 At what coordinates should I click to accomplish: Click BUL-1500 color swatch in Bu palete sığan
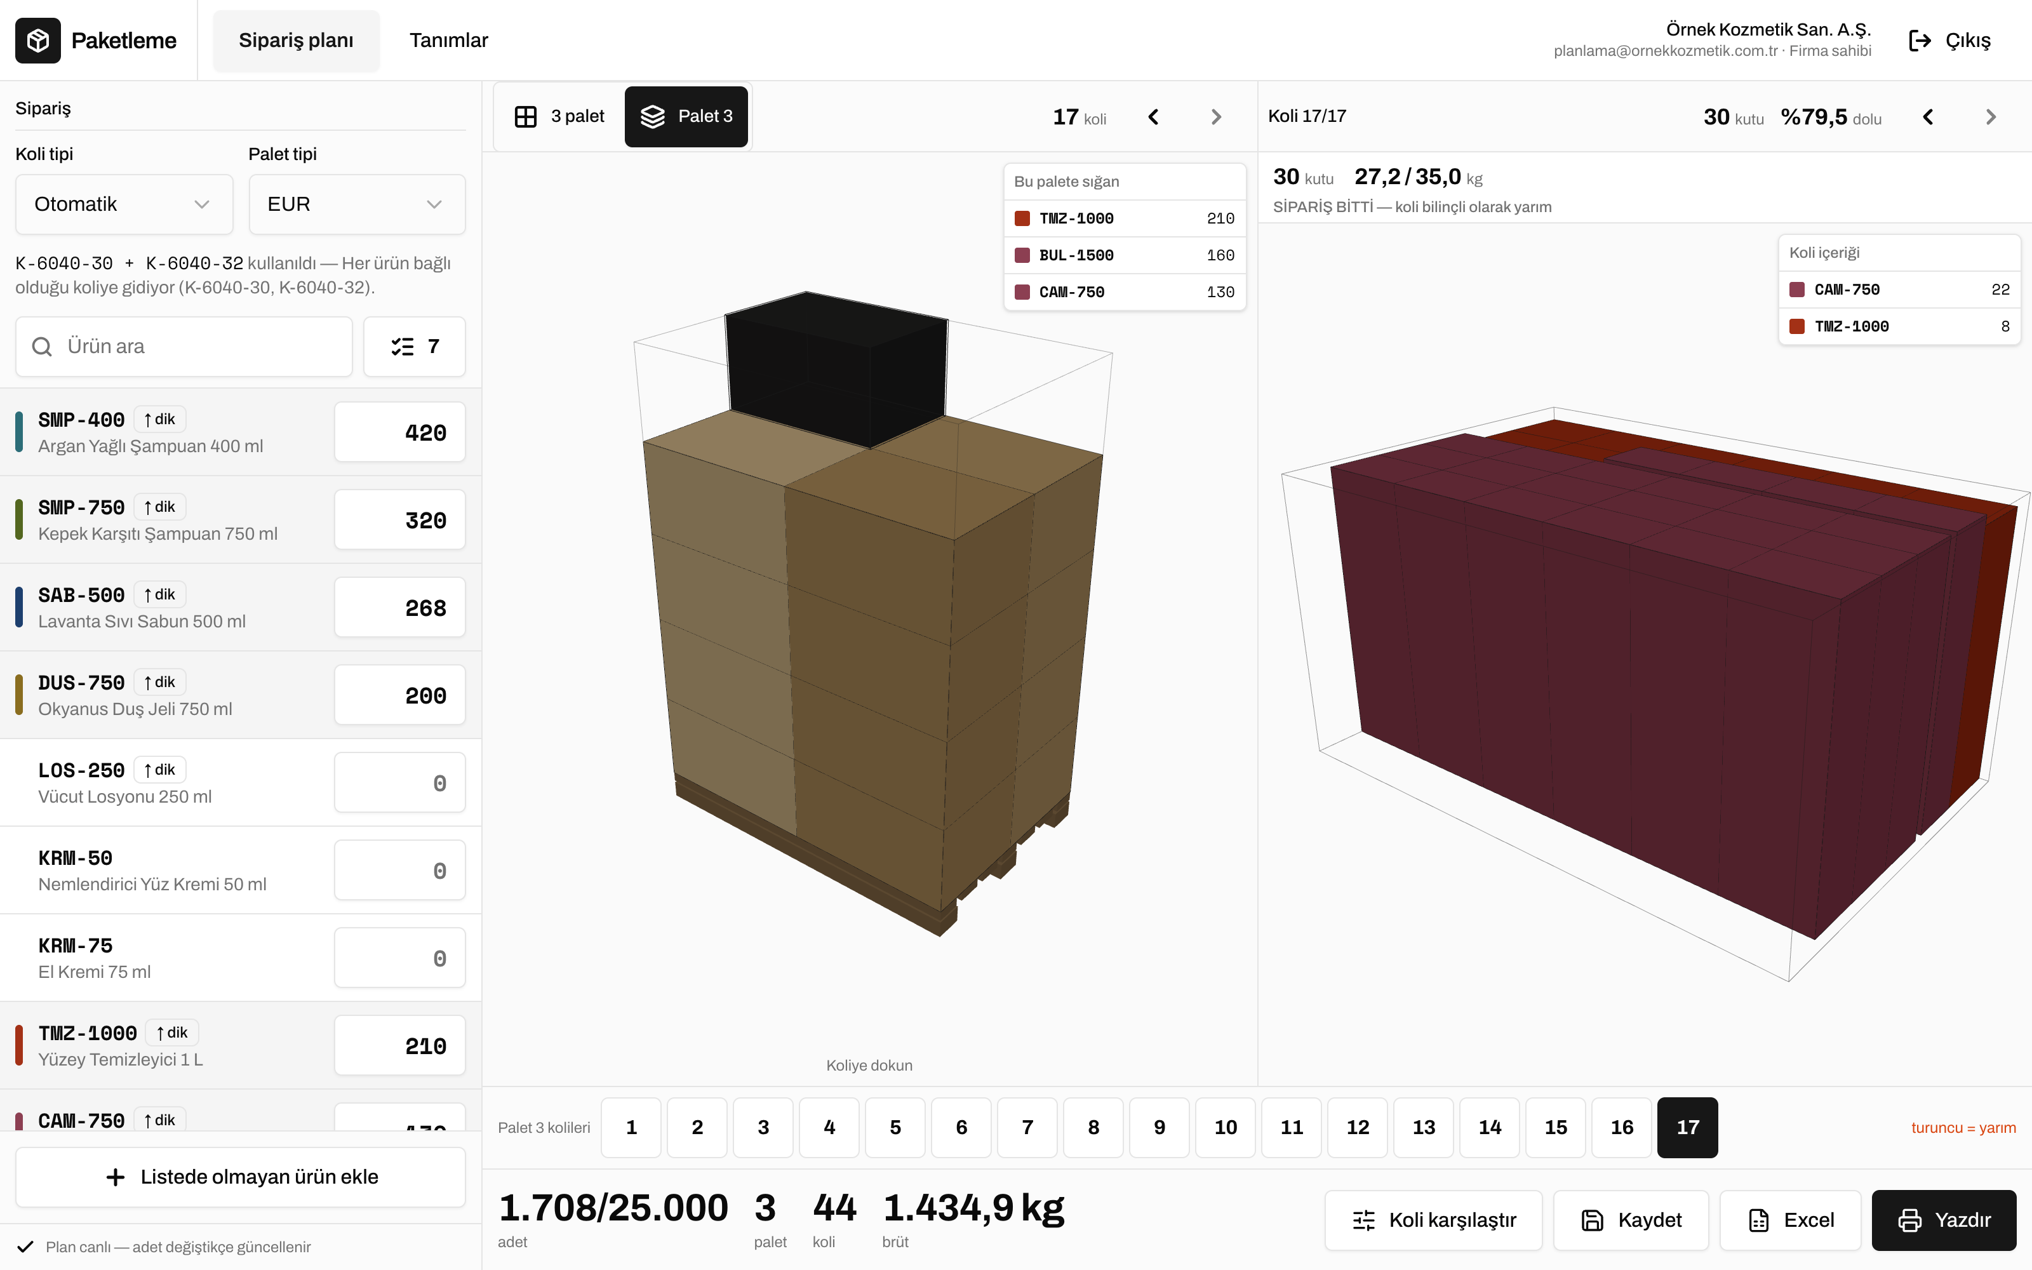pyautogui.click(x=1022, y=255)
